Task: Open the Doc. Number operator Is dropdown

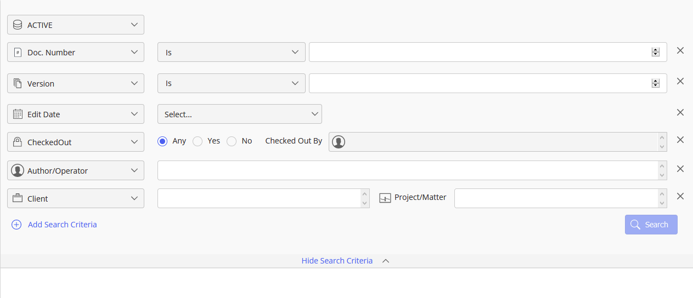Action: coord(231,52)
